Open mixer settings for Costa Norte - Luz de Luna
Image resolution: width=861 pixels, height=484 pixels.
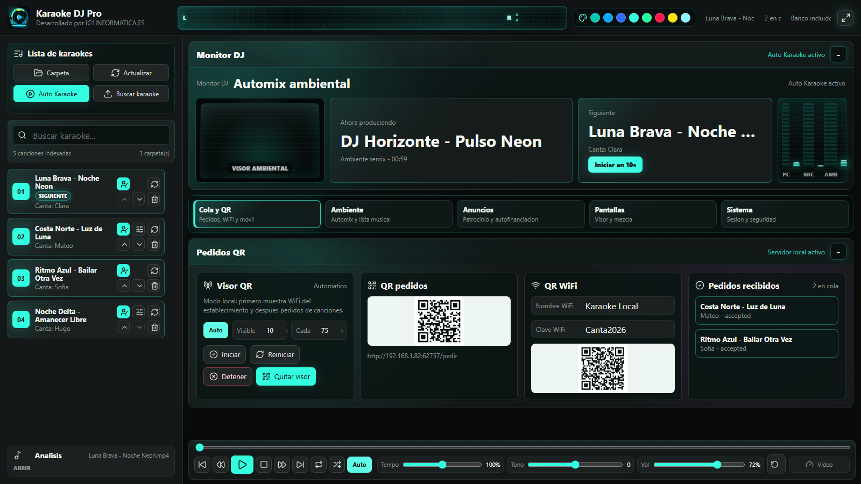pyautogui.click(x=139, y=229)
